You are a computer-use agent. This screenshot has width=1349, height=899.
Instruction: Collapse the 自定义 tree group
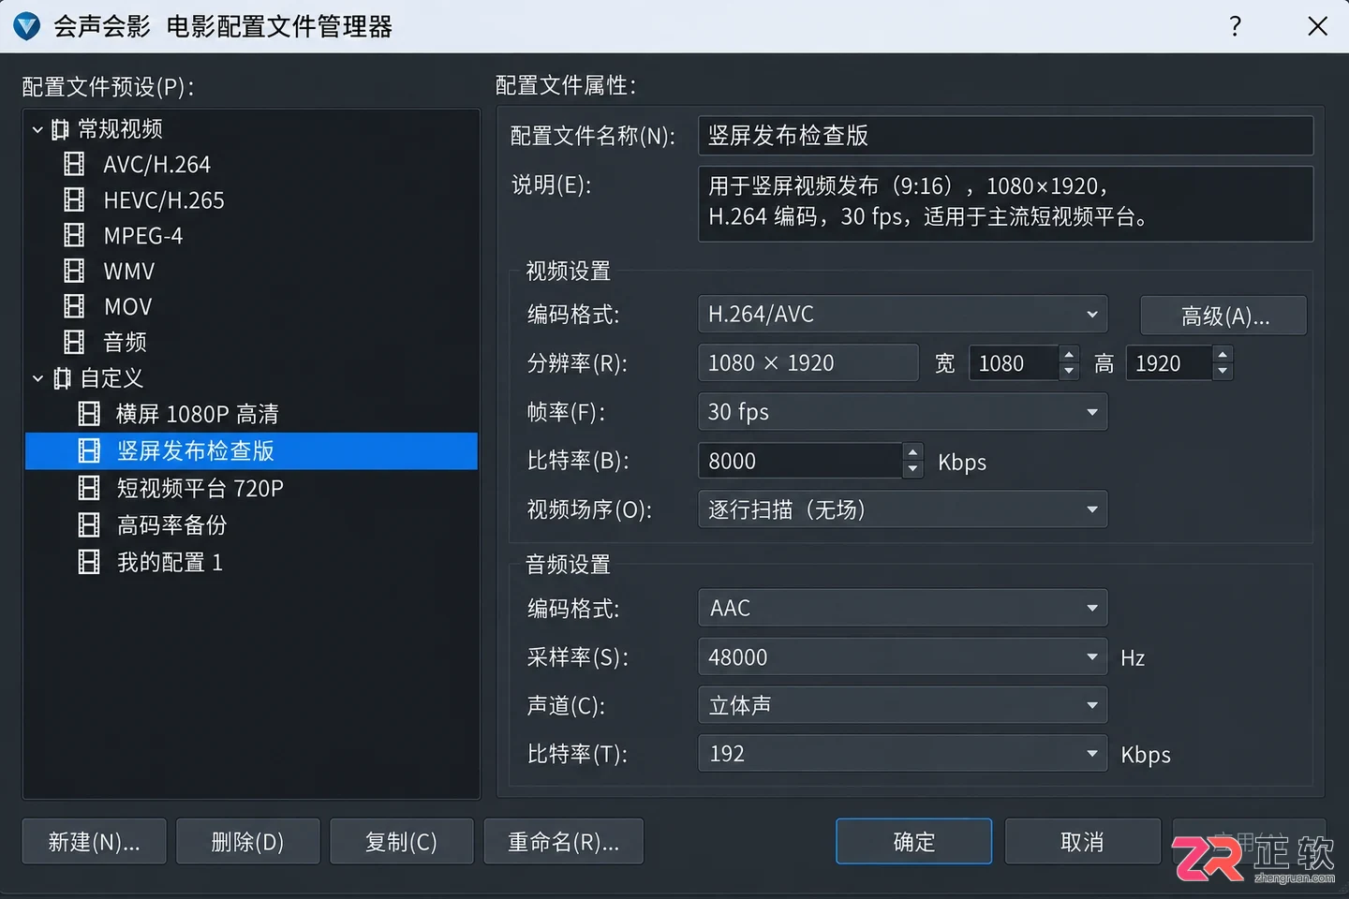37,378
